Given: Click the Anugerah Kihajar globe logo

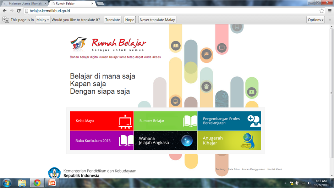Looking at the screenshot, I should pyautogui.click(x=247, y=141).
